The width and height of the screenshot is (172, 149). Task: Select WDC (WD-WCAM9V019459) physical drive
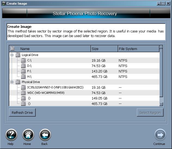click(46, 93)
